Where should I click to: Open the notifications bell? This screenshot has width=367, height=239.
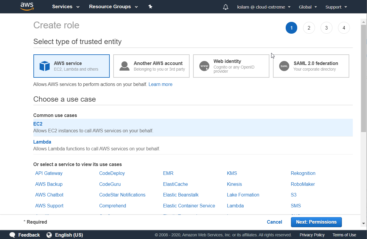click(x=226, y=7)
